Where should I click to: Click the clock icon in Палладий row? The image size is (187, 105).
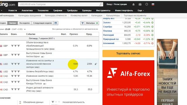pyautogui.click(x=152, y=35)
